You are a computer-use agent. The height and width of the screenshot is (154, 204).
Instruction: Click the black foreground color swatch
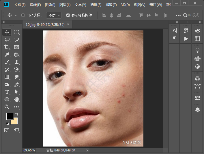click(x=10, y=116)
